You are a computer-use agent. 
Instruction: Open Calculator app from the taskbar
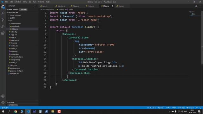[x=40, y=111]
